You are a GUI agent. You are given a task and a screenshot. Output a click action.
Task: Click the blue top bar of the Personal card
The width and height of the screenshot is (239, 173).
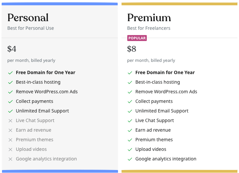(x=60, y=4)
